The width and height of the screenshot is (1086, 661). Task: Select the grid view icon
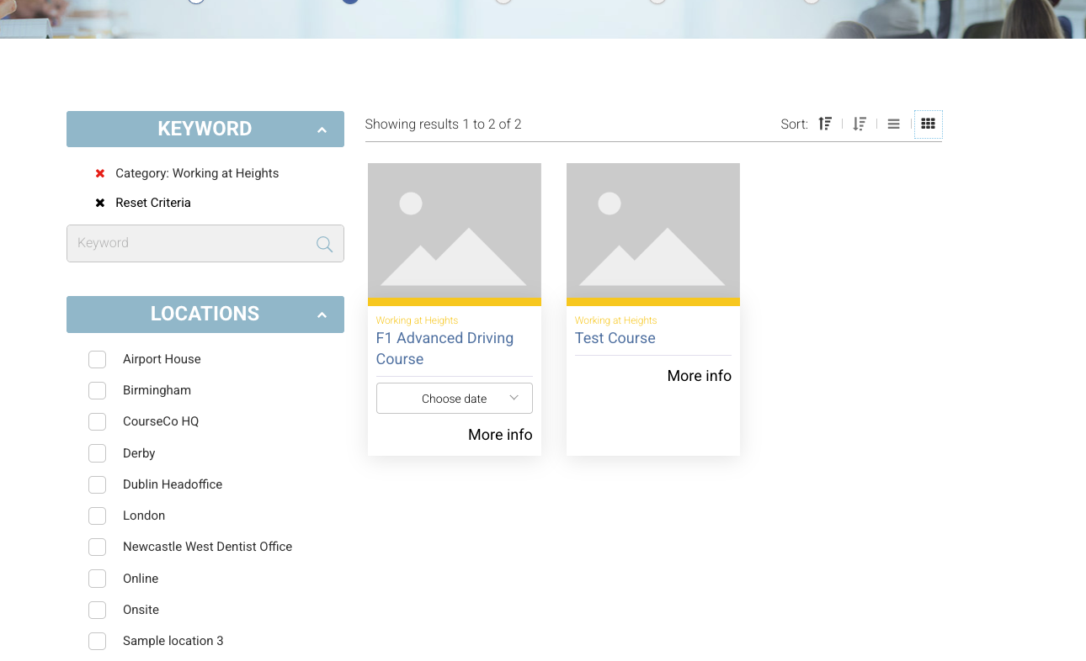(x=928, y=123)
